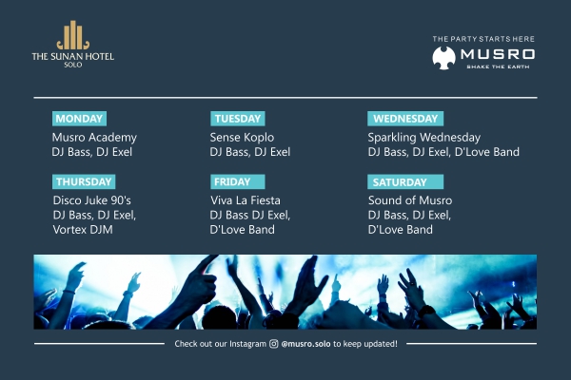
Task: Click the Vortex DJM performer text
Action: tap(83, 229)
